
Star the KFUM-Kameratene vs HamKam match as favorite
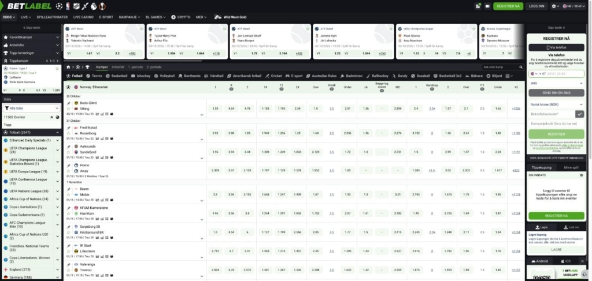(68, 213)
